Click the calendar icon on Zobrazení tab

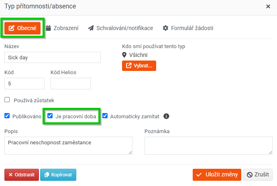click(x=49, y=28)
